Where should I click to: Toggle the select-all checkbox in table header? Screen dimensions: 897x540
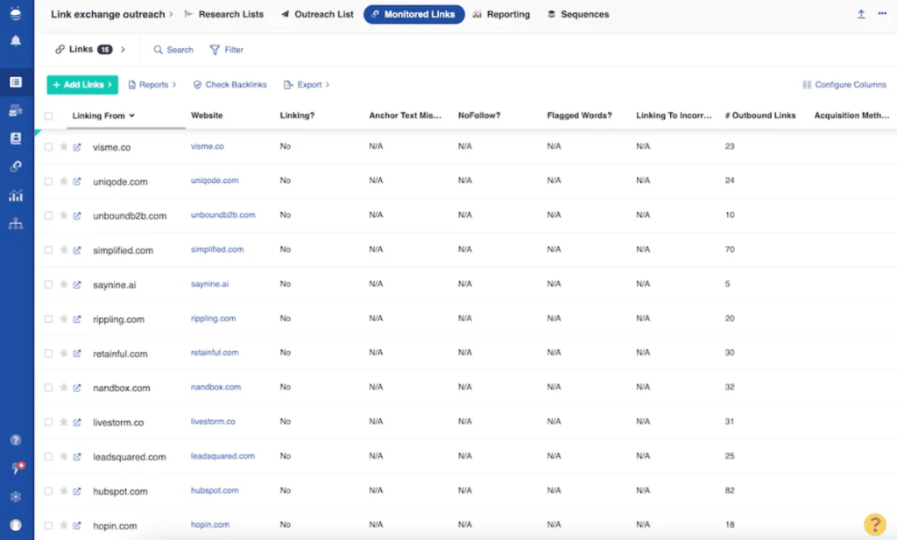coord(49,116)
